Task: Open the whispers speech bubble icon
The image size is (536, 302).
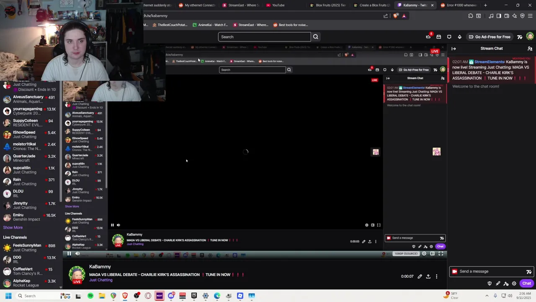Action: 449,37
